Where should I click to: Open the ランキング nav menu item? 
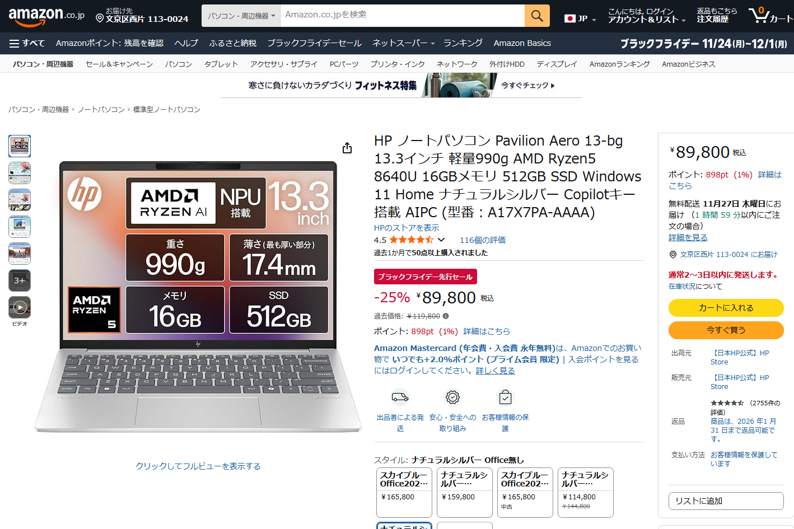[463, 43]
